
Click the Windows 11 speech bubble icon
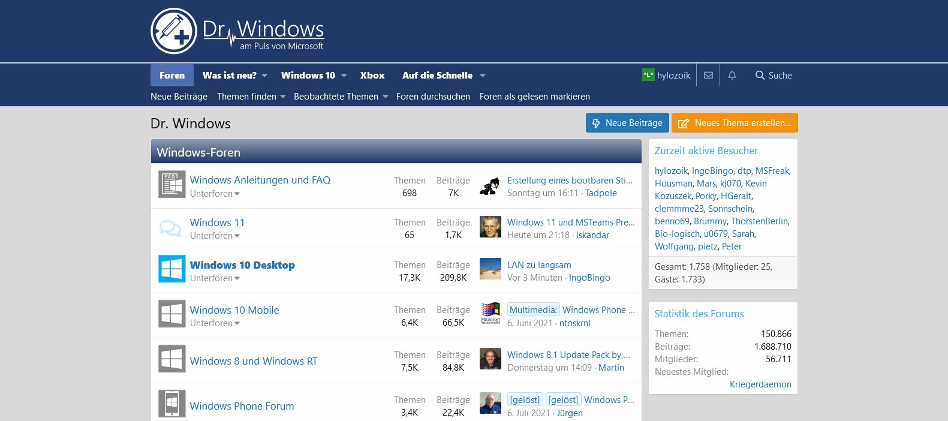click(x=170, y=228)
